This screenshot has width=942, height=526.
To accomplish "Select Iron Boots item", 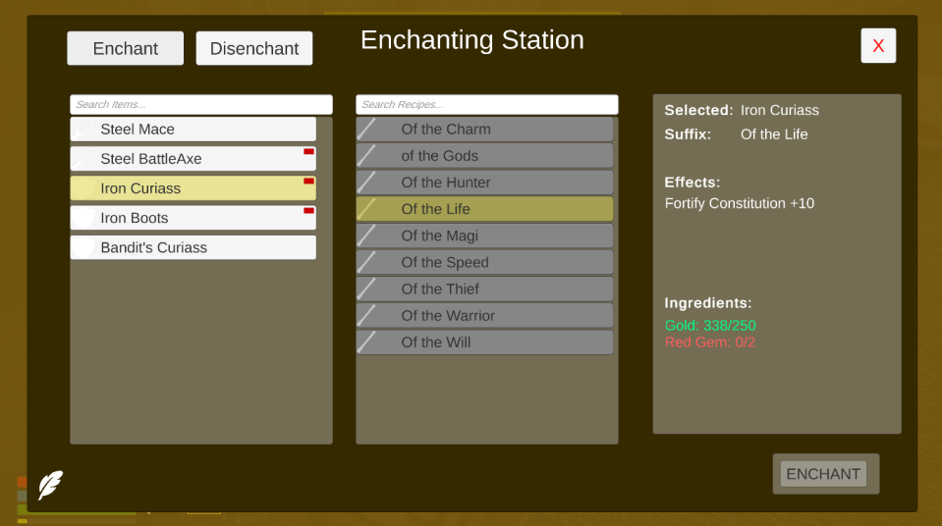I will (x=193, y=217).
